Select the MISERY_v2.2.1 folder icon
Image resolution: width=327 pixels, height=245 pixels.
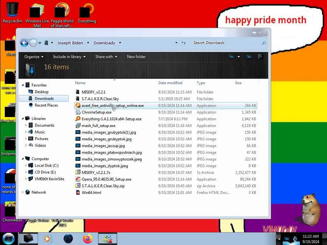click(78, 92)
